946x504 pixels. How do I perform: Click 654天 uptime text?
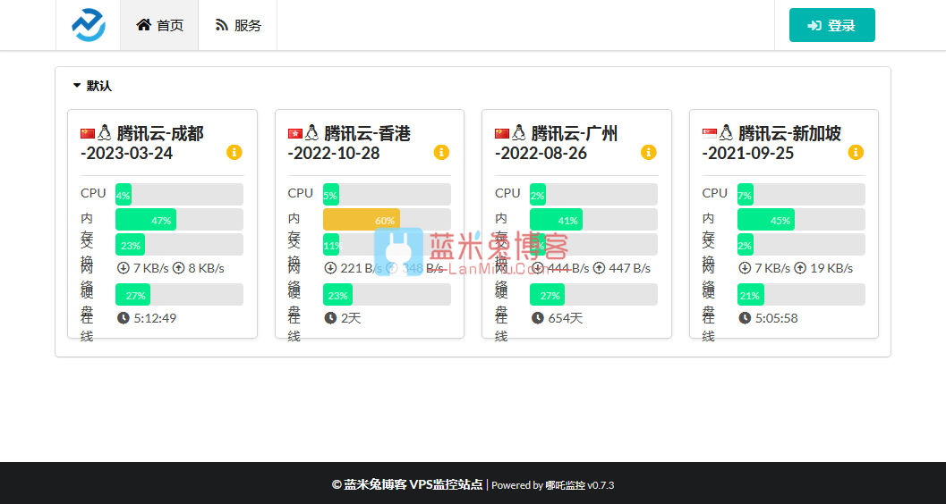566,318
